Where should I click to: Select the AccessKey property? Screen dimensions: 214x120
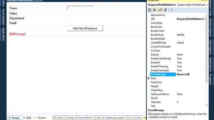tap(156, 23)
